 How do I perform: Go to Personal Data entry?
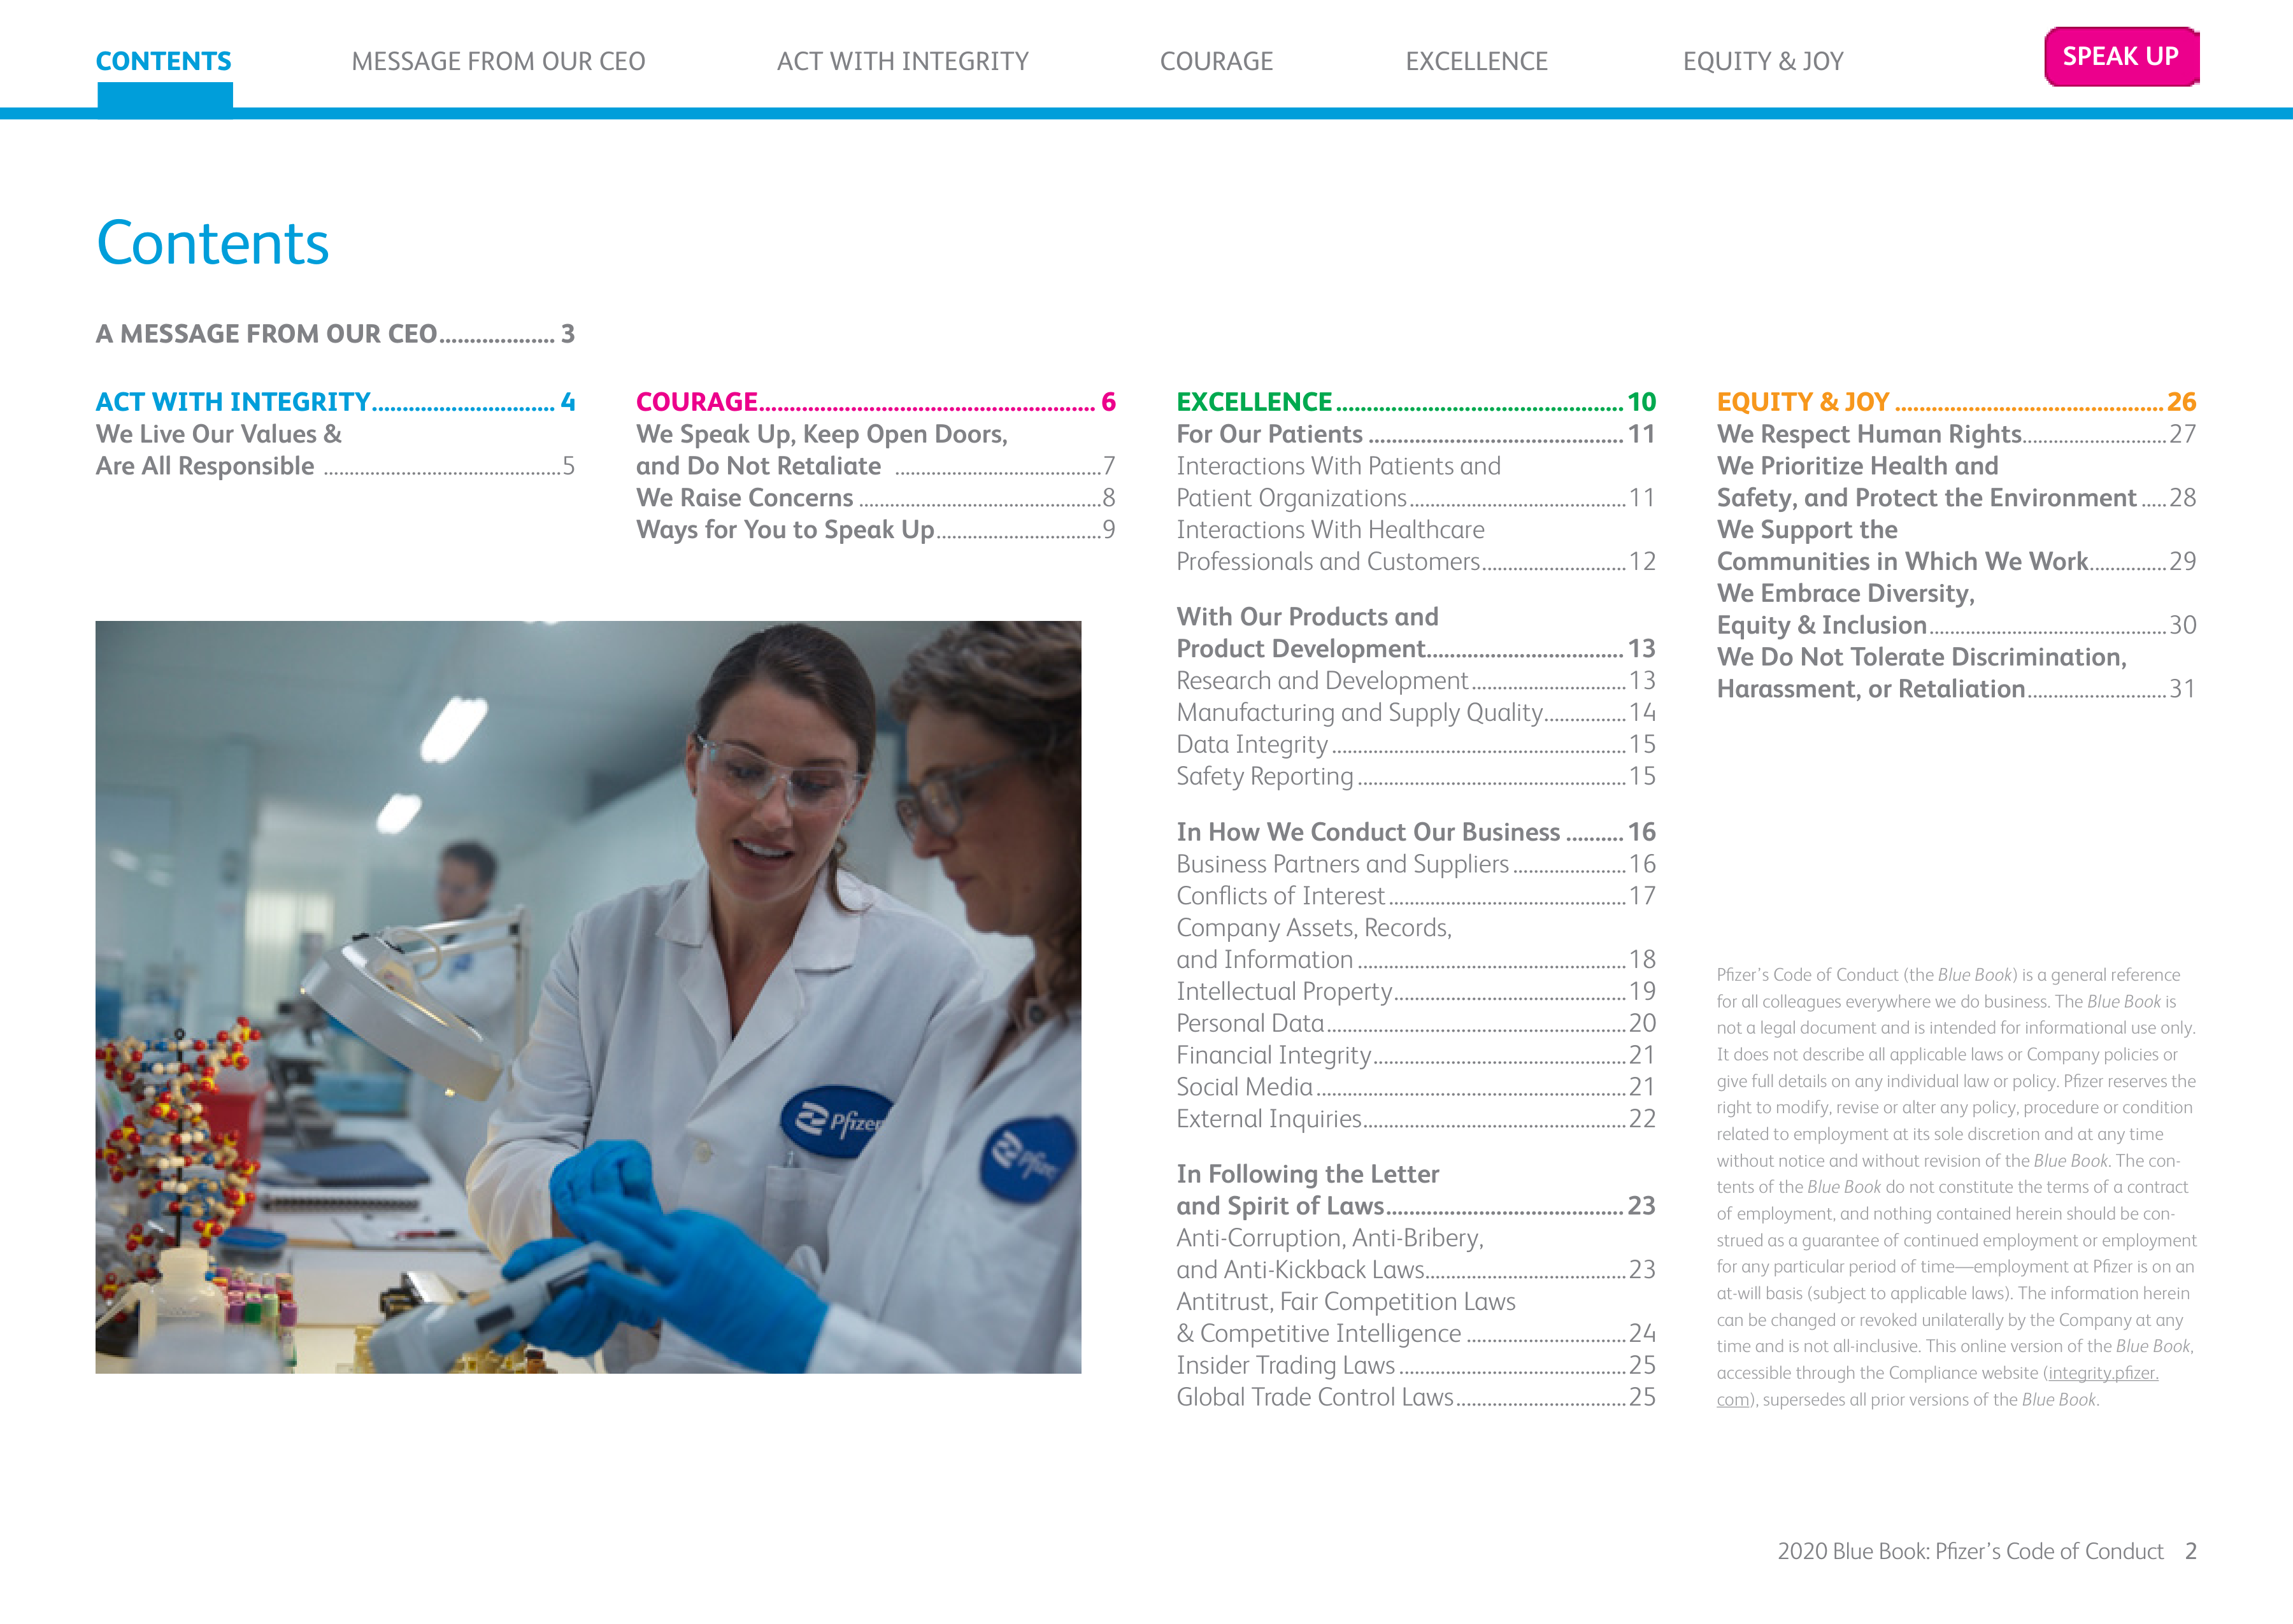[1416, 1024]
